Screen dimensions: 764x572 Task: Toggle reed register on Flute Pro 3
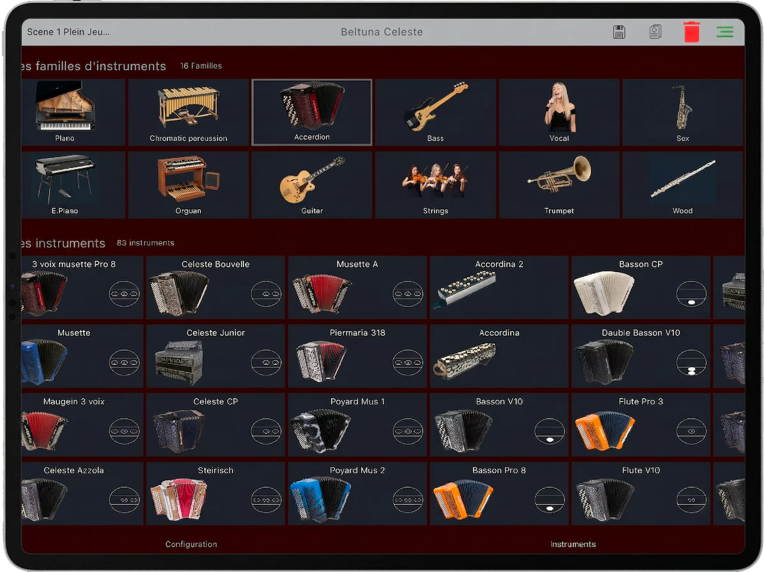pyautogui.click(x=691, y=431)
